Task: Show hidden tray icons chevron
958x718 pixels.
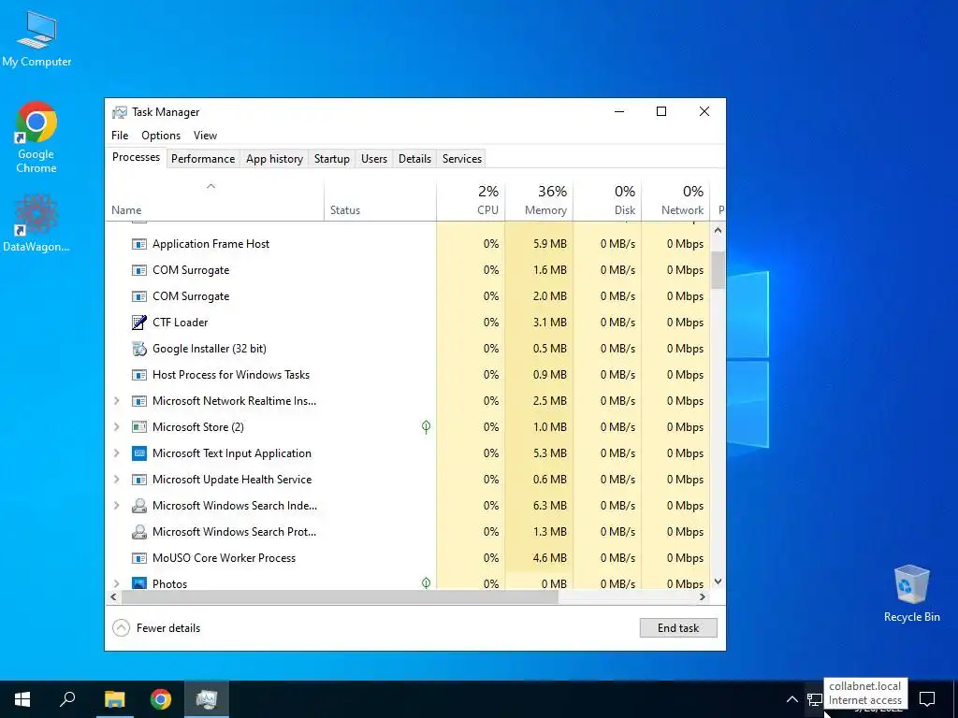Action: pyautogui.click(x=791, y=699)
